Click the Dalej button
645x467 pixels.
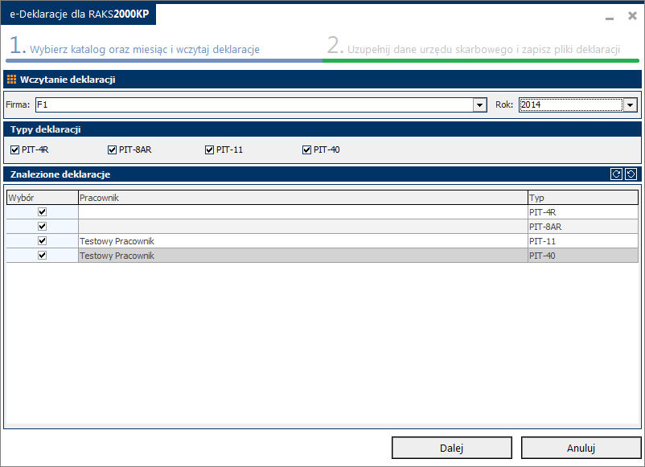pyautogui.click(x=452, y=448)
